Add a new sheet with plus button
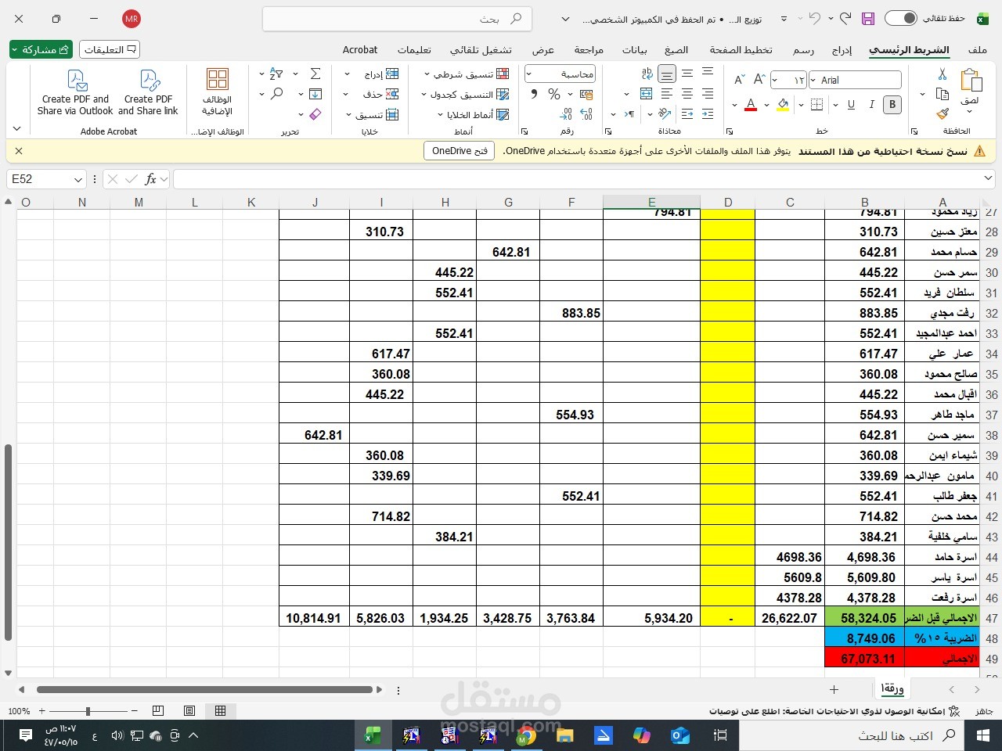The image size is (1002, 751). [x=834, y=689]
